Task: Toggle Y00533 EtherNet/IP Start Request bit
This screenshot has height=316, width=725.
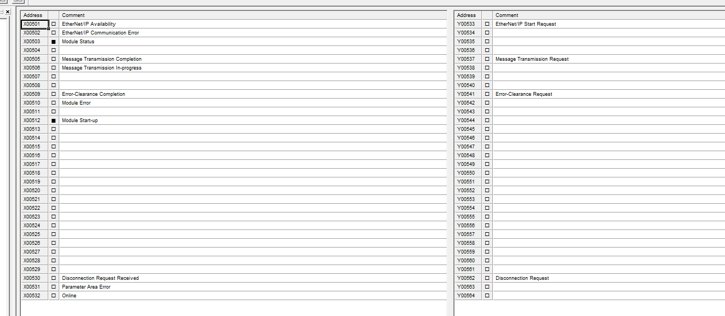Action: (x=487, y=24)
